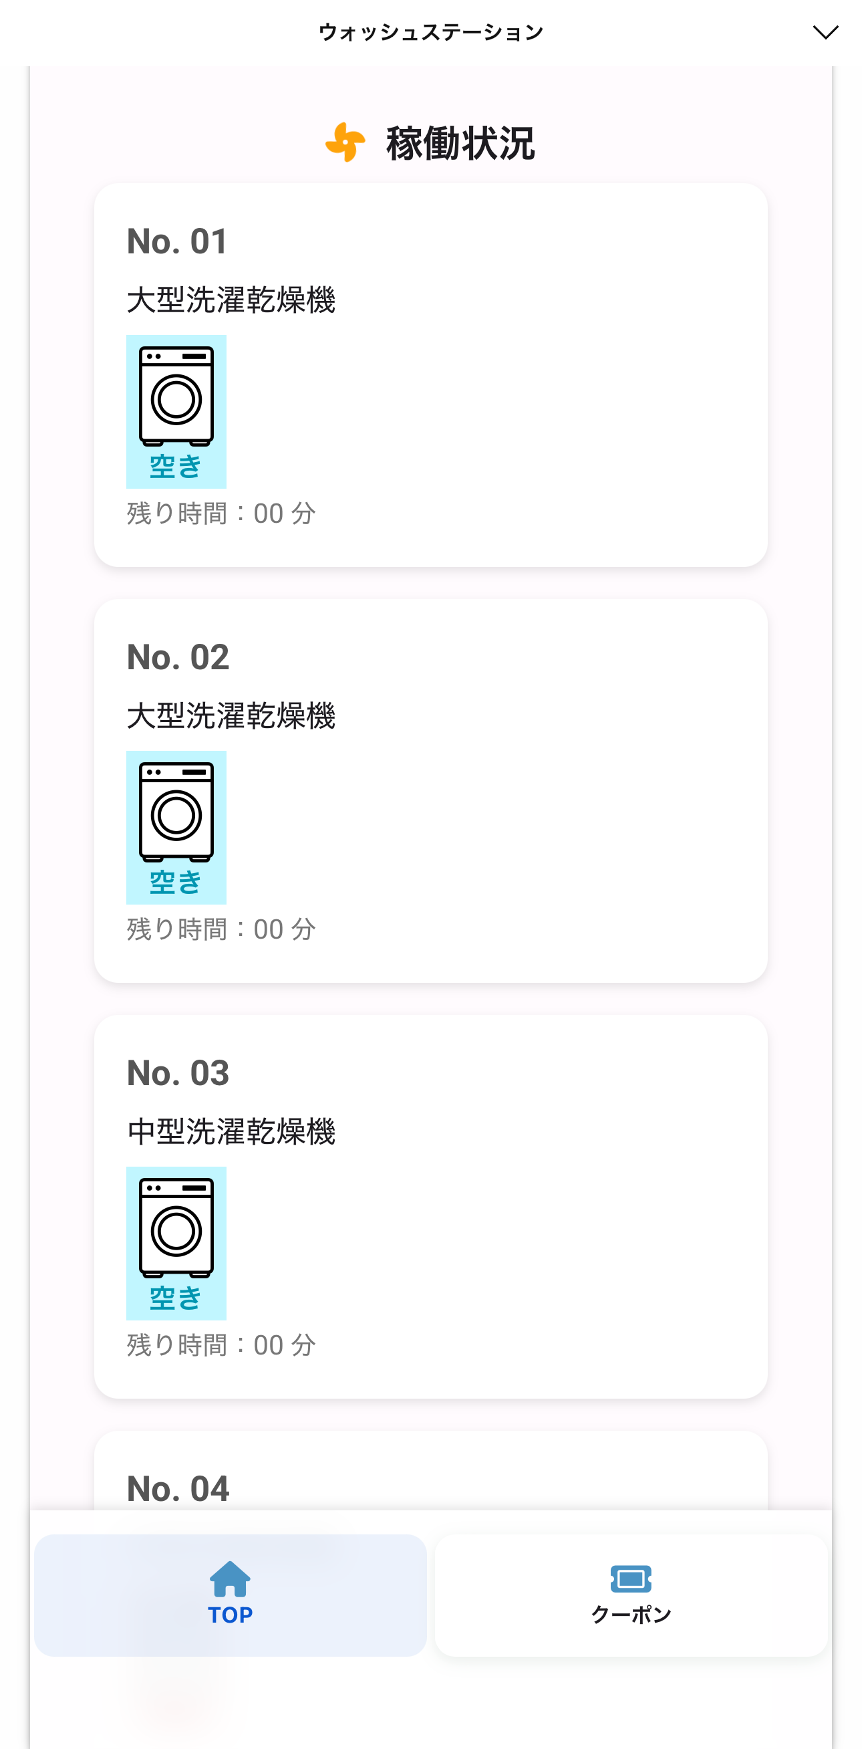Click the orange fan icon beside 稼働状況
The width and height of the screenshot is (862, 1749).
pyautogui.click(x=345, y=142)
